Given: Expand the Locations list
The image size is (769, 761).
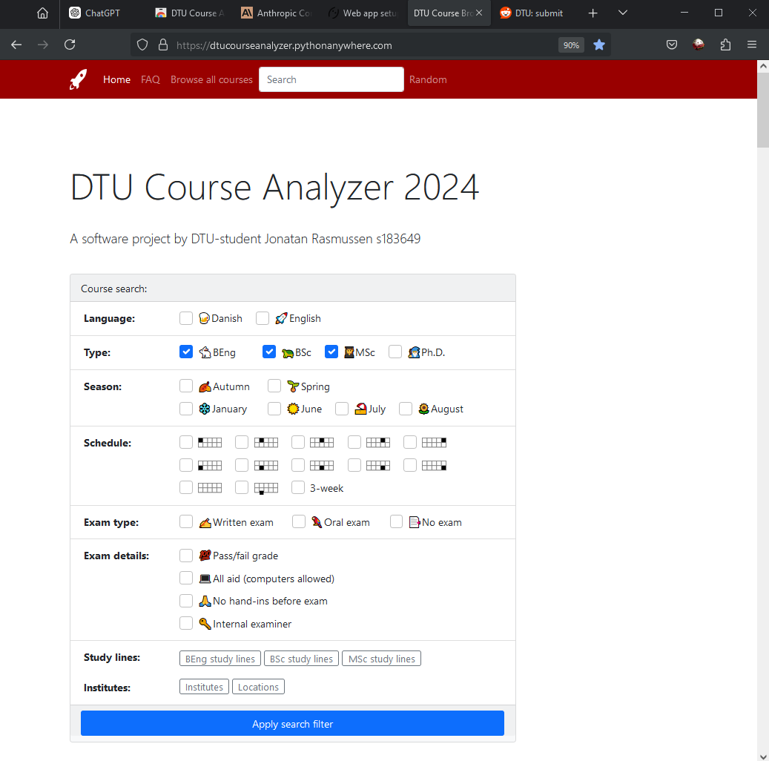Looking at the screenshot, I should [259, 687].
